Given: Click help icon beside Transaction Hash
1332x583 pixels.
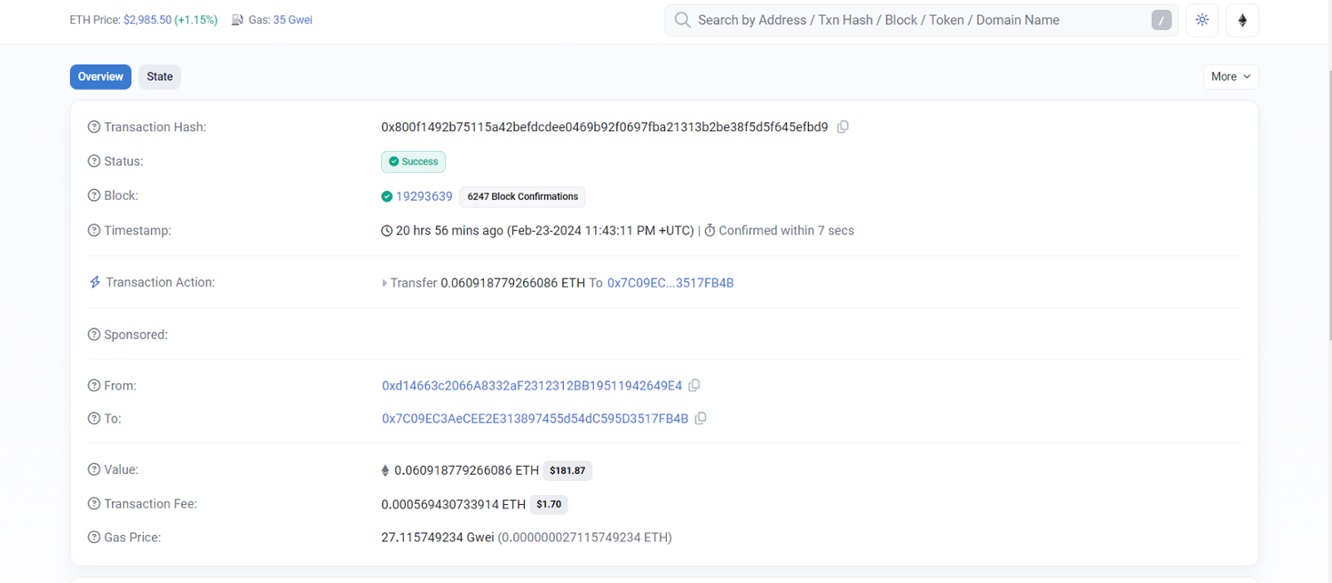Looking at the screenshot, I should point(94,127).
